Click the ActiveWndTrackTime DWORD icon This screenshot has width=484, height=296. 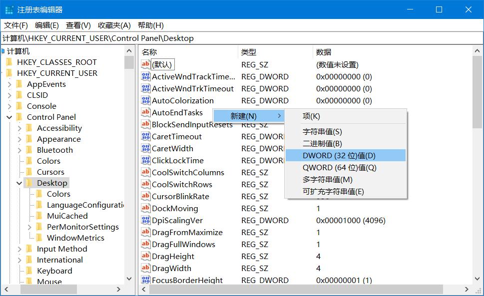tap(146, 76)
